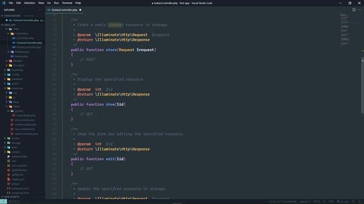Click the public folder icon

(9, 84)
